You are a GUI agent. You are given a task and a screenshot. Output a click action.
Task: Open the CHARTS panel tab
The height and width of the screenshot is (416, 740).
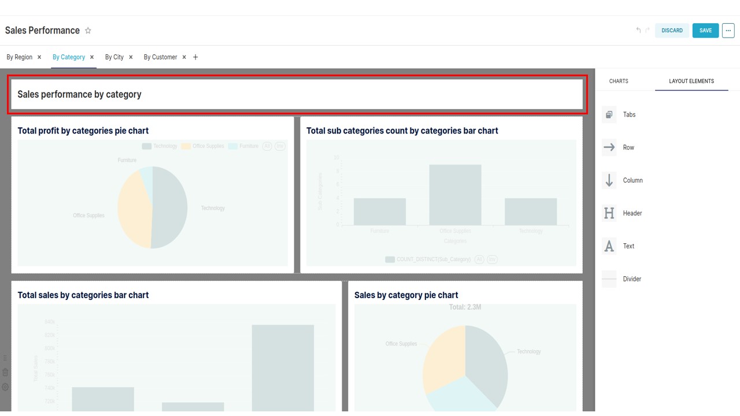pyautogui.click(x=618, y=81)
